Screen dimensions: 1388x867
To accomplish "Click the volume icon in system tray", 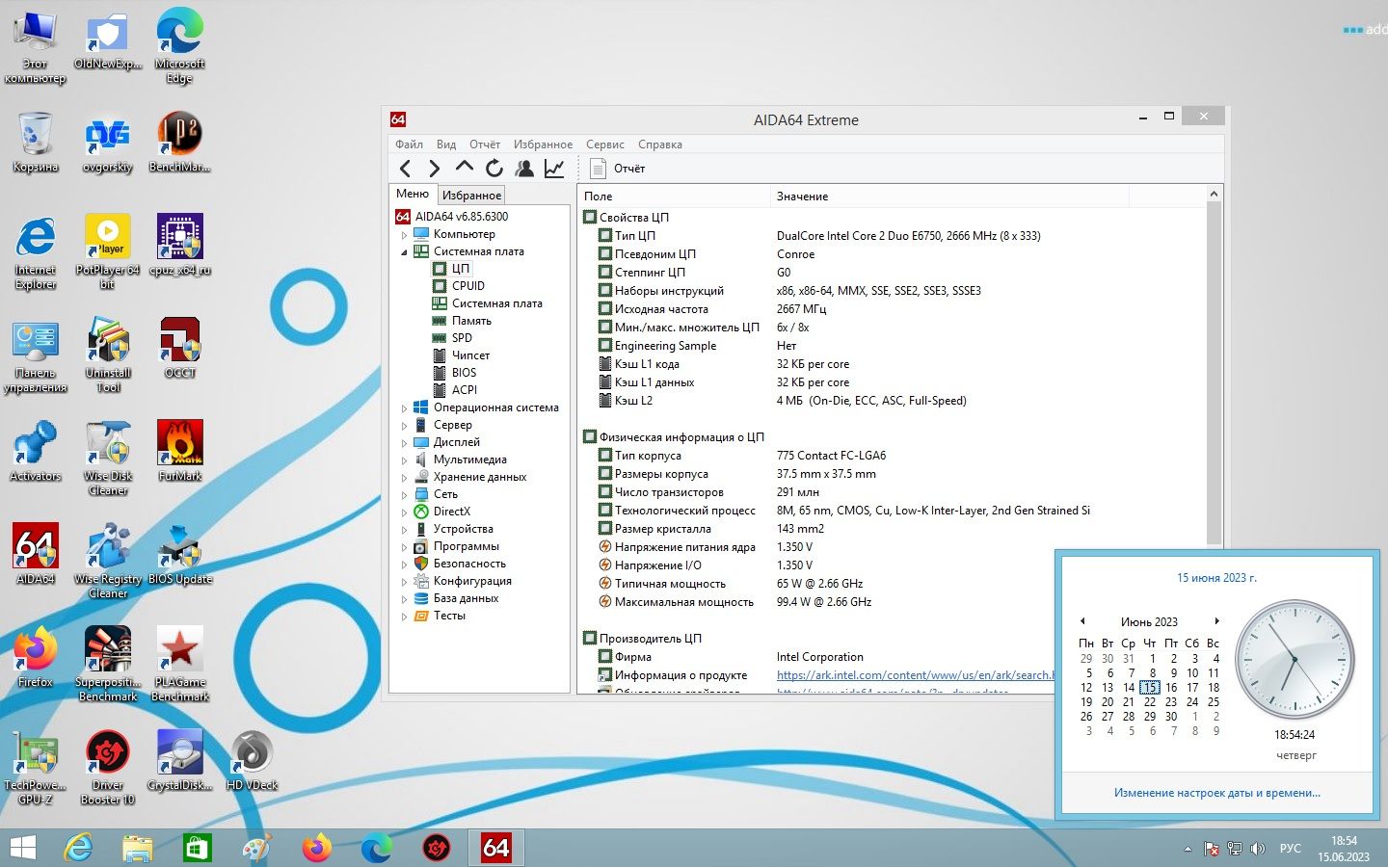I will tap(1258, 849).
